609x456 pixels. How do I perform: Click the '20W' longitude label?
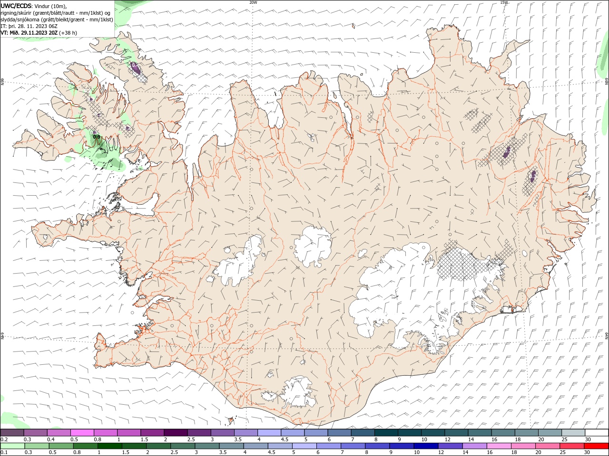coord(253,2)
